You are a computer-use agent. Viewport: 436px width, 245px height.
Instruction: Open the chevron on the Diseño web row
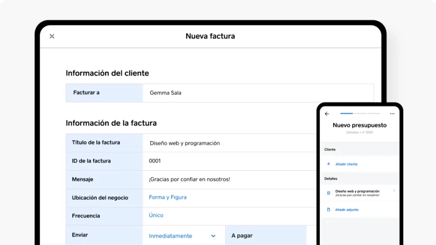click(394, 190)
